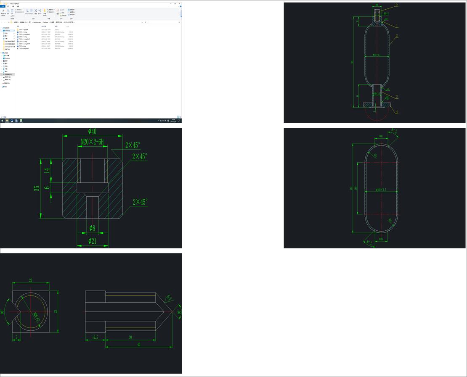Select the highlighted Local Disk (C:) item
Screen dimensions: 467x377
tap(8, 74)
